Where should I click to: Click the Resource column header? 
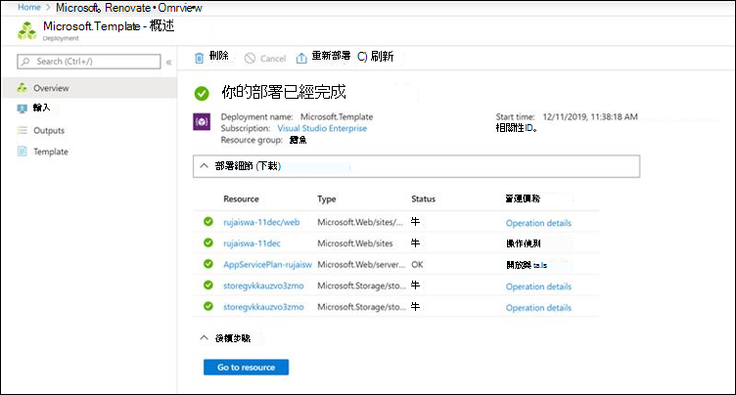click(241, 198)
